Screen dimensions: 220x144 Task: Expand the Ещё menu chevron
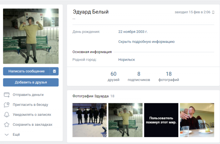click(x=6, y=134)
